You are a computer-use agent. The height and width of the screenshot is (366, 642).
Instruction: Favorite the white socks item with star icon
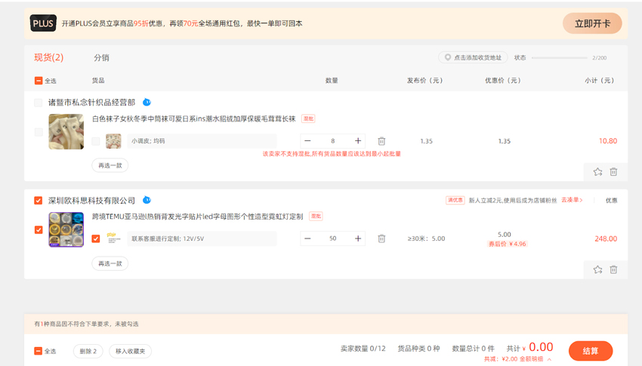597,172
